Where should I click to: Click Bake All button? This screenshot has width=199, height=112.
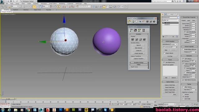[138, 45]
